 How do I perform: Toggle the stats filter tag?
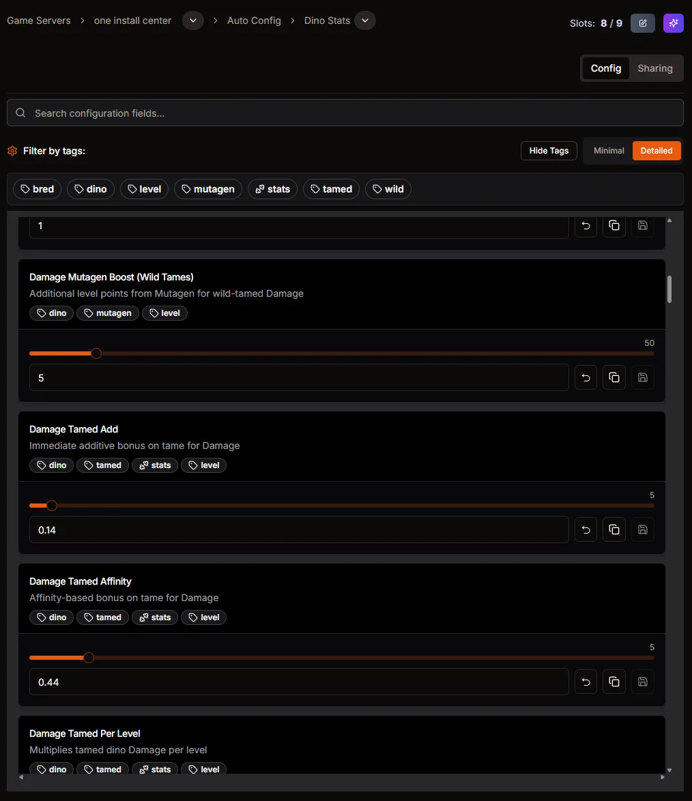point(272,189)
